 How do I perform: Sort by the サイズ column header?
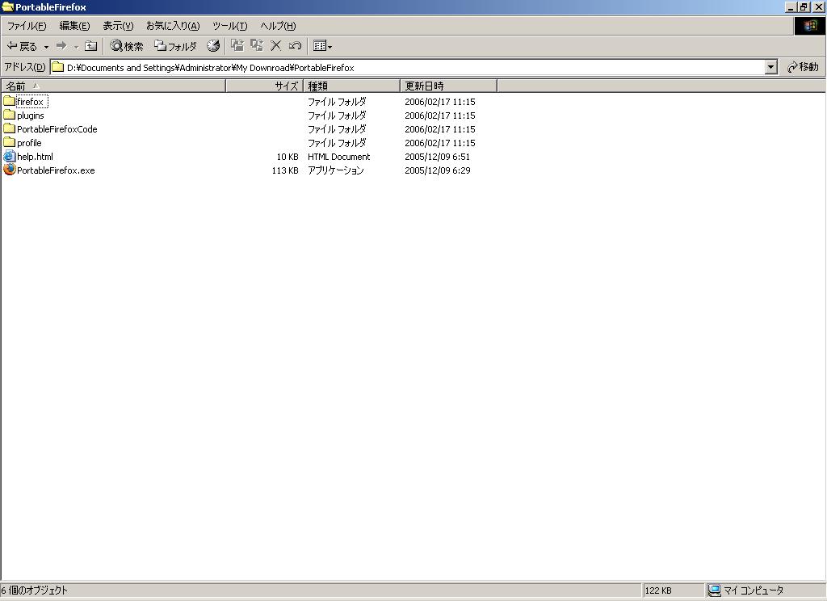pyautogui.click(x=264, y=86)
